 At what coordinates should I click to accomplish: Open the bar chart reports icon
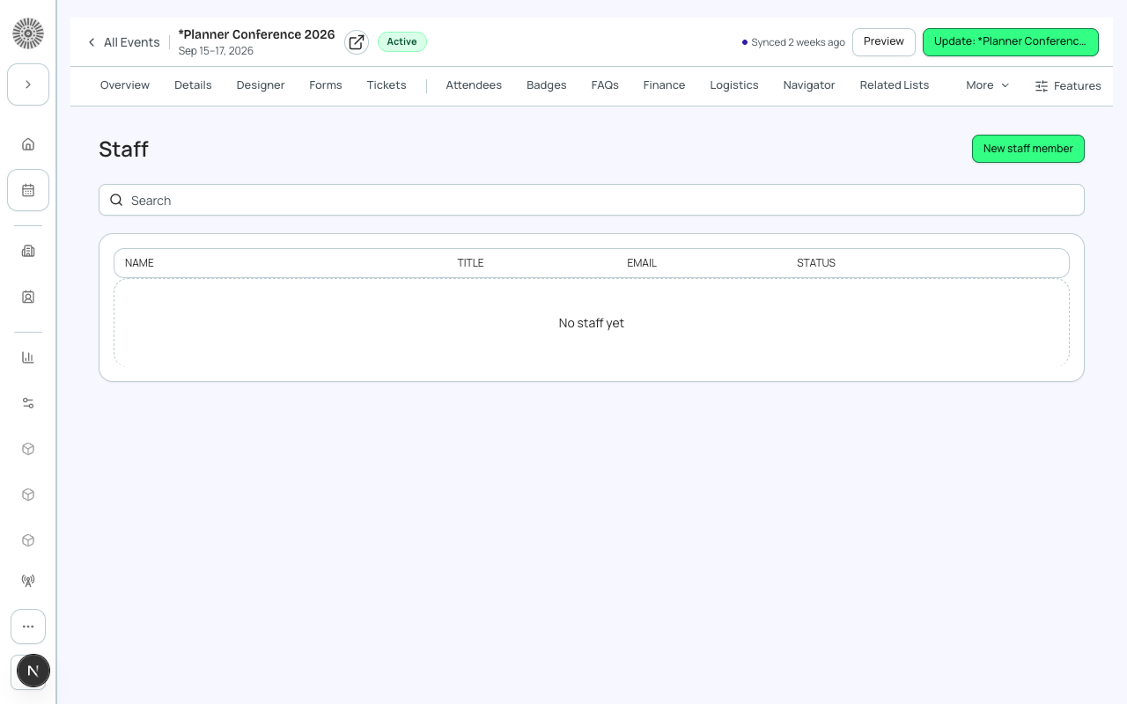[28, 357]
